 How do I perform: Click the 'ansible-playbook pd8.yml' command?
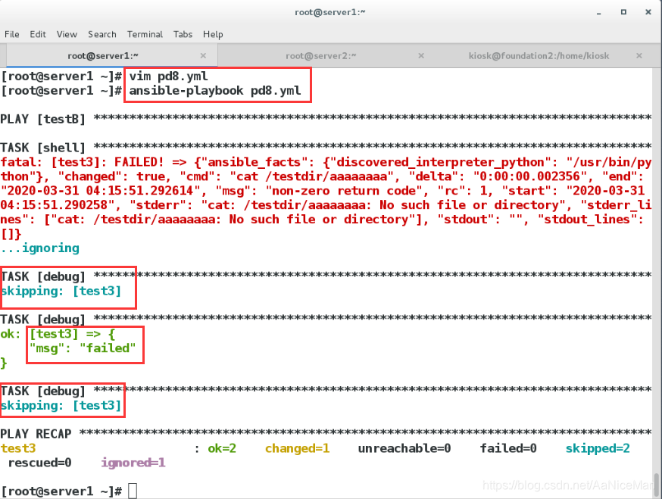point(215,91)
